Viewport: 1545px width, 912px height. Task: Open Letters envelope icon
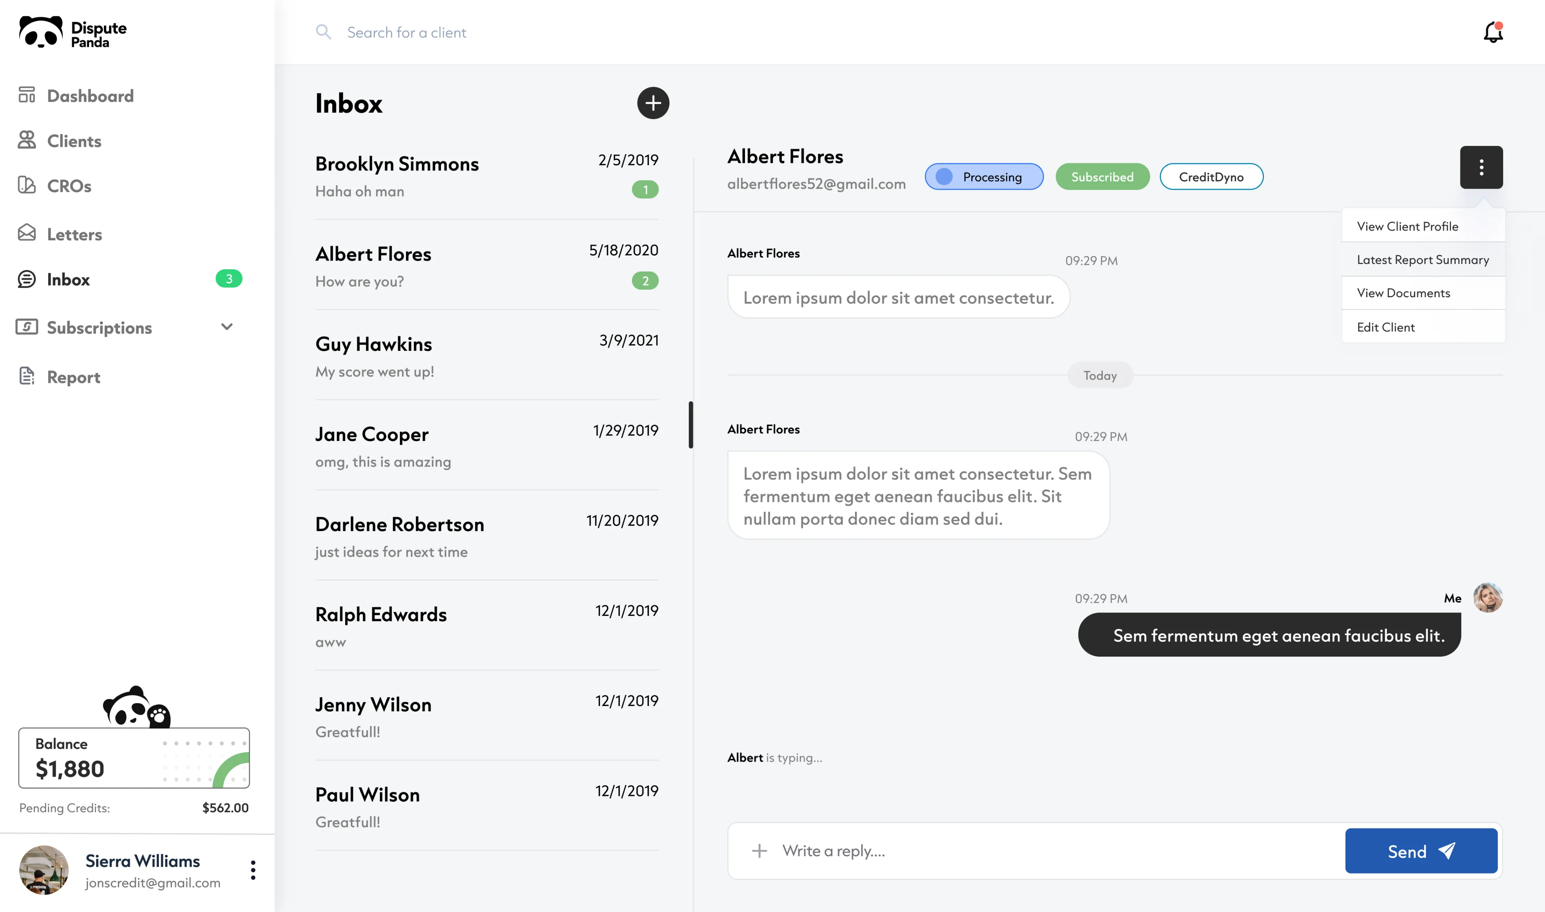26,233
